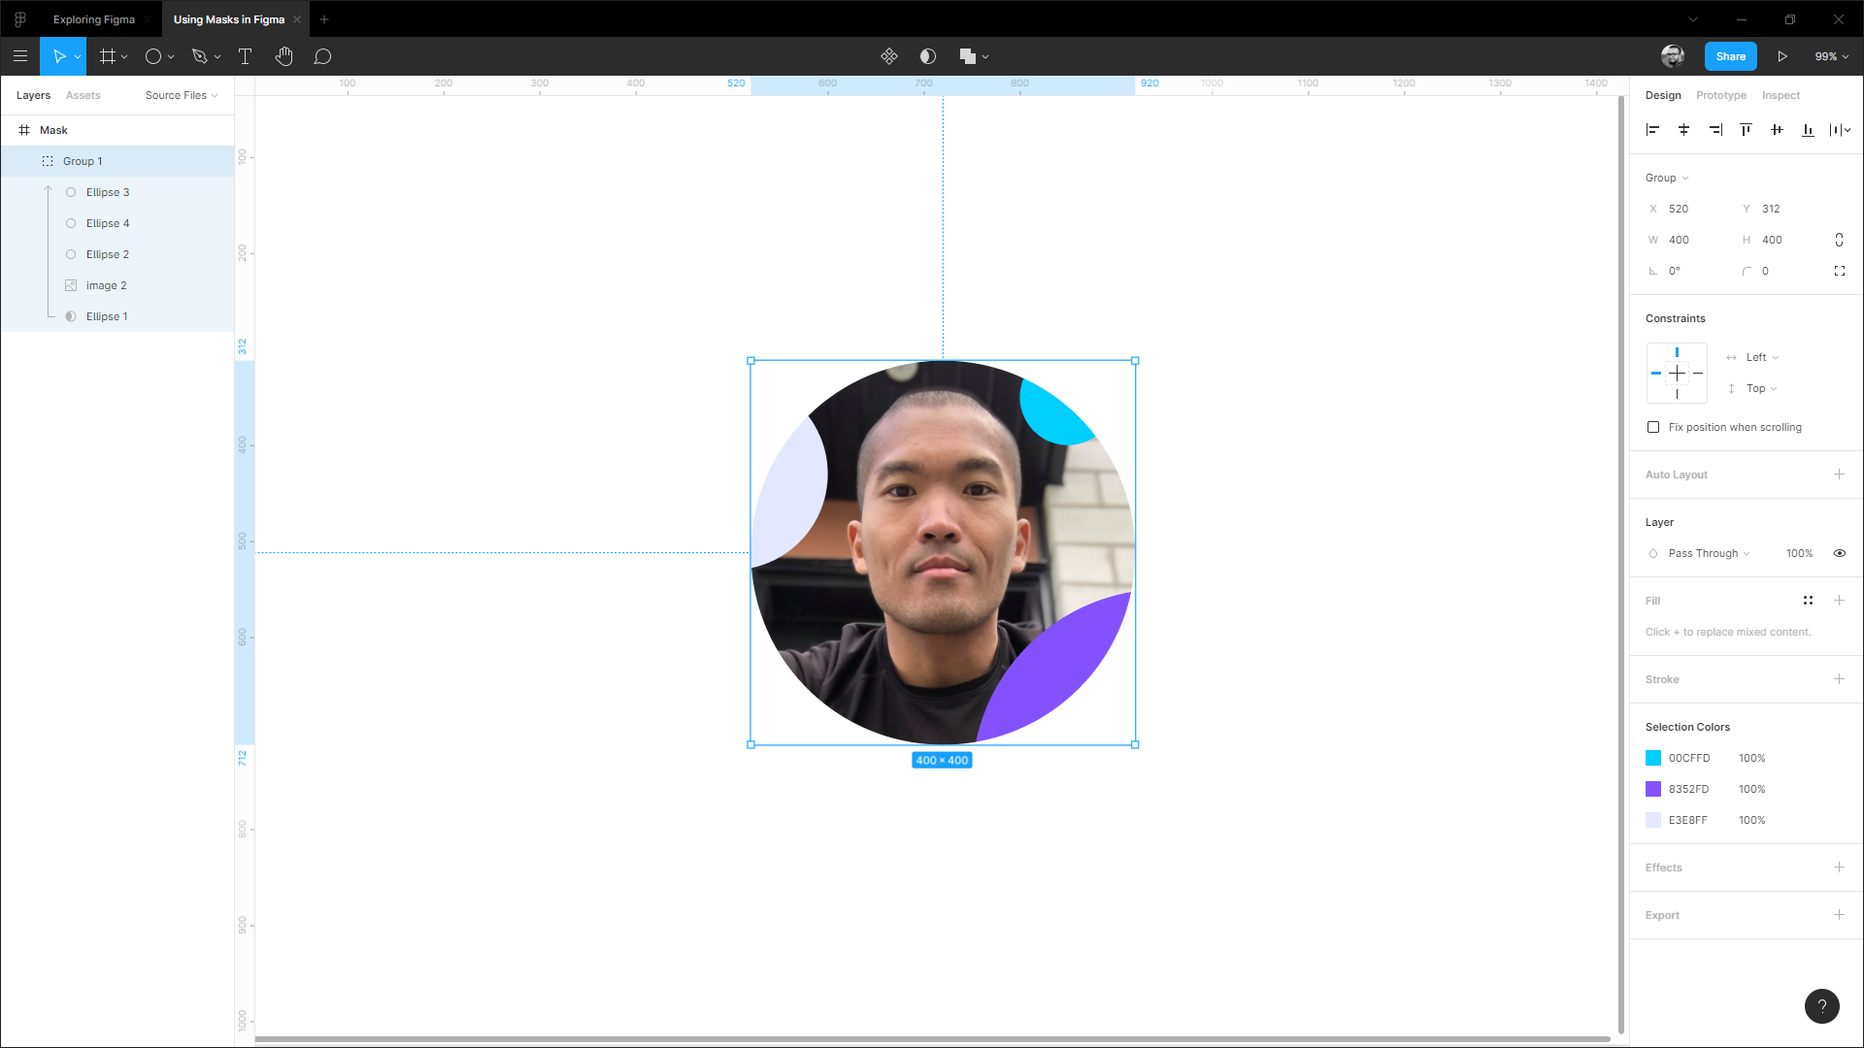Enable Fix position when scrolling
This screenshot has height=1048, width=1864.
(1653, 427)
